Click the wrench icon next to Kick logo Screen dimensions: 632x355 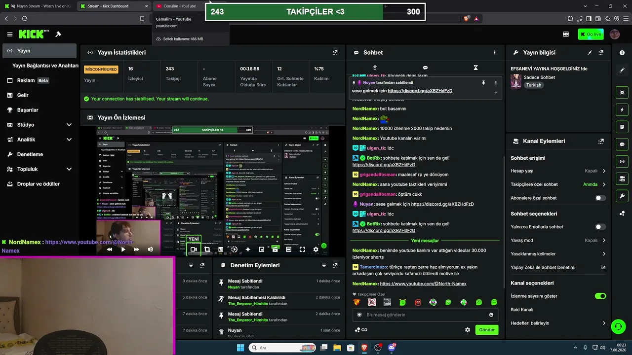(58, 35)
